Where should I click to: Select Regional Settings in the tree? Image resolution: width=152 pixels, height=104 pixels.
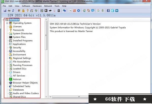tap(22, 58)
